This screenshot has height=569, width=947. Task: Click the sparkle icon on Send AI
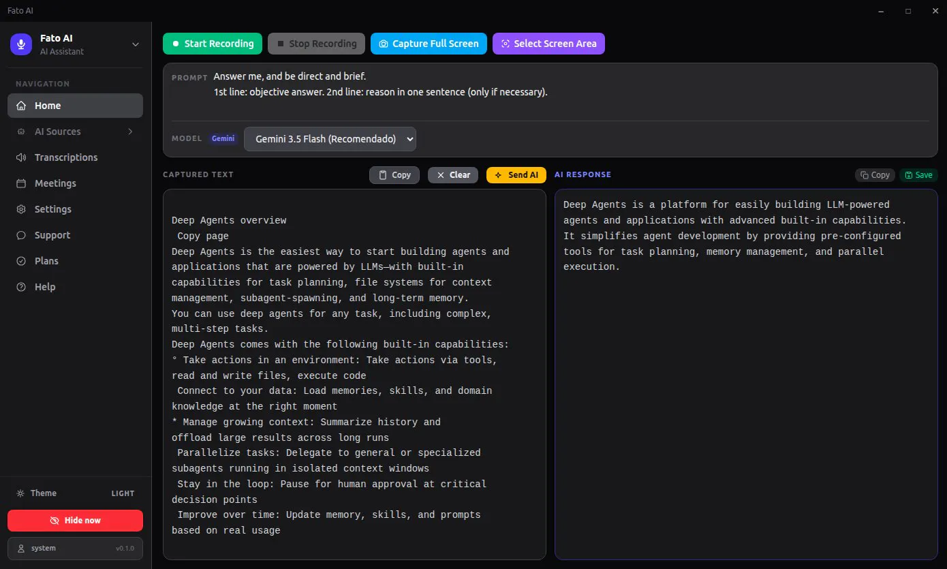click(x=499, y=175)
